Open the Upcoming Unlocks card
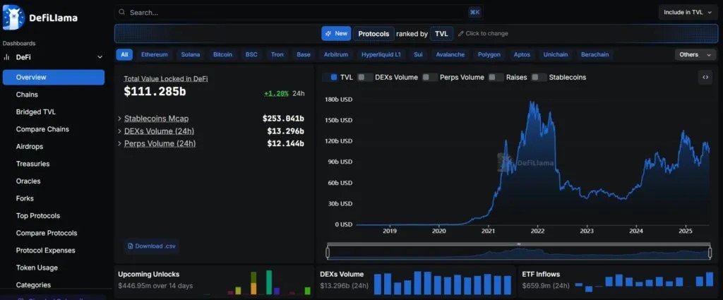Image resolution: width=723 pixels, height=300 pixels. pyautogui.click(x=215, y=282)
